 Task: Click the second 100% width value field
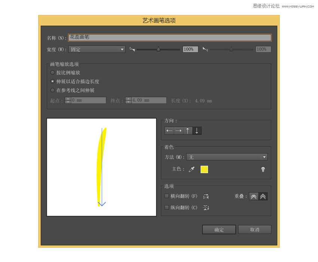tap(263, 49)
